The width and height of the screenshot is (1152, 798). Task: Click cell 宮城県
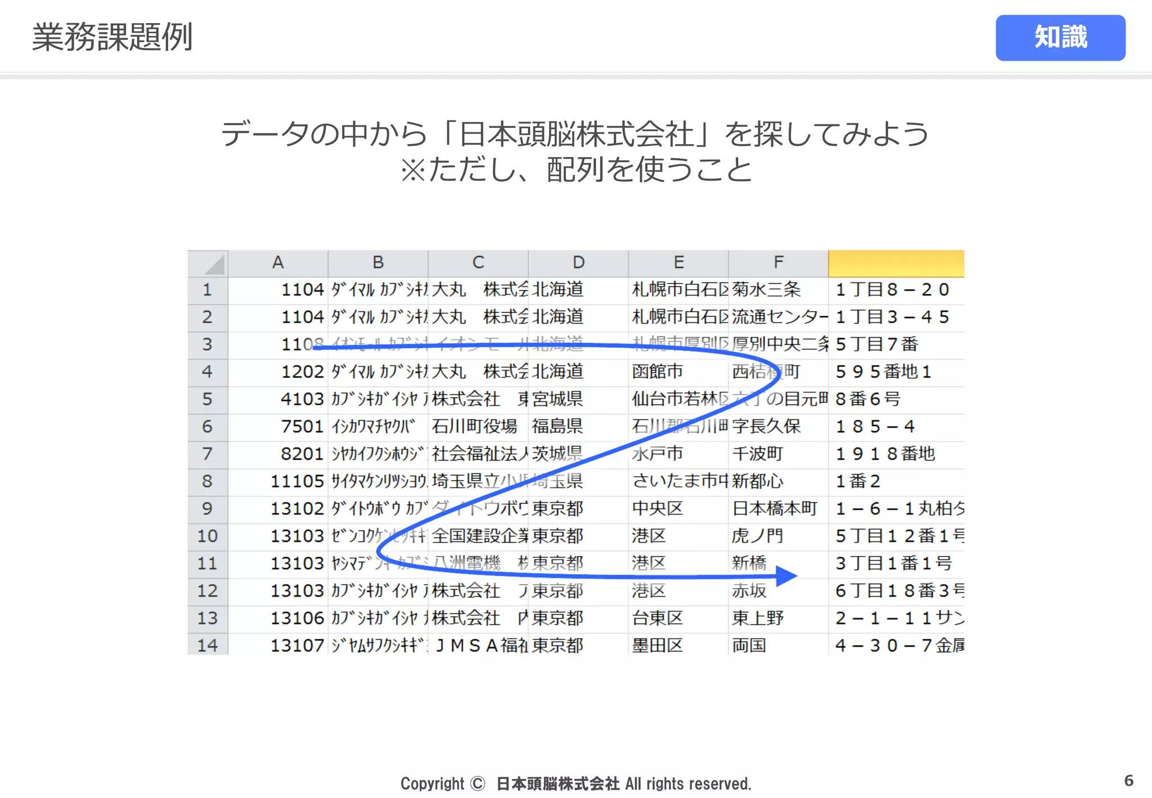(578, 400)
